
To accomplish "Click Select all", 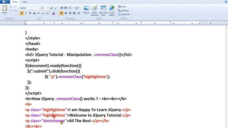I will coord(124,14).
